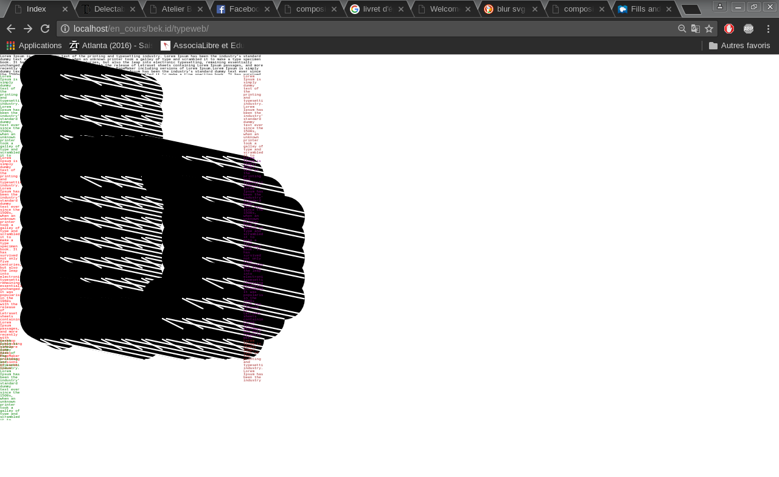779x477 pixels.
Task: Click the red stop-hand extension icon
Action: (729, 29)
